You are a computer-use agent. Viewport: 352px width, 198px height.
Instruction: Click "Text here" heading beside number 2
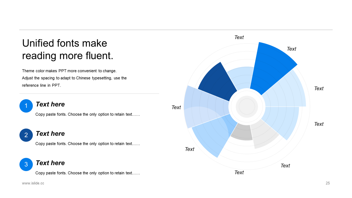(50, 134)
